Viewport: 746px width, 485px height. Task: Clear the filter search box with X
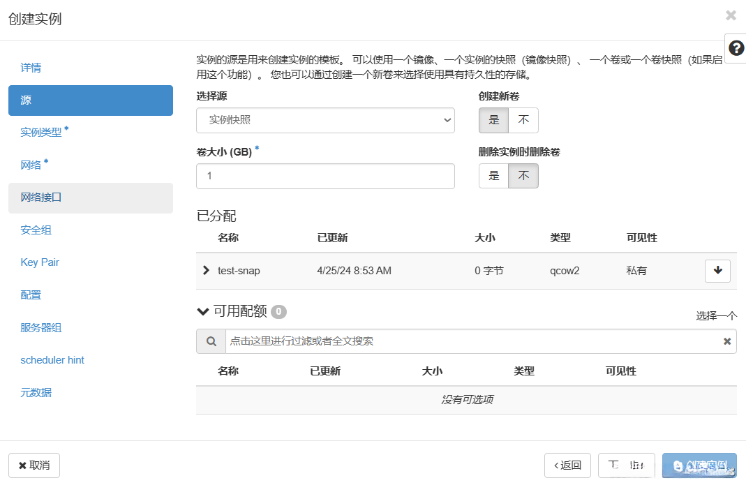(x=727, y=341)
